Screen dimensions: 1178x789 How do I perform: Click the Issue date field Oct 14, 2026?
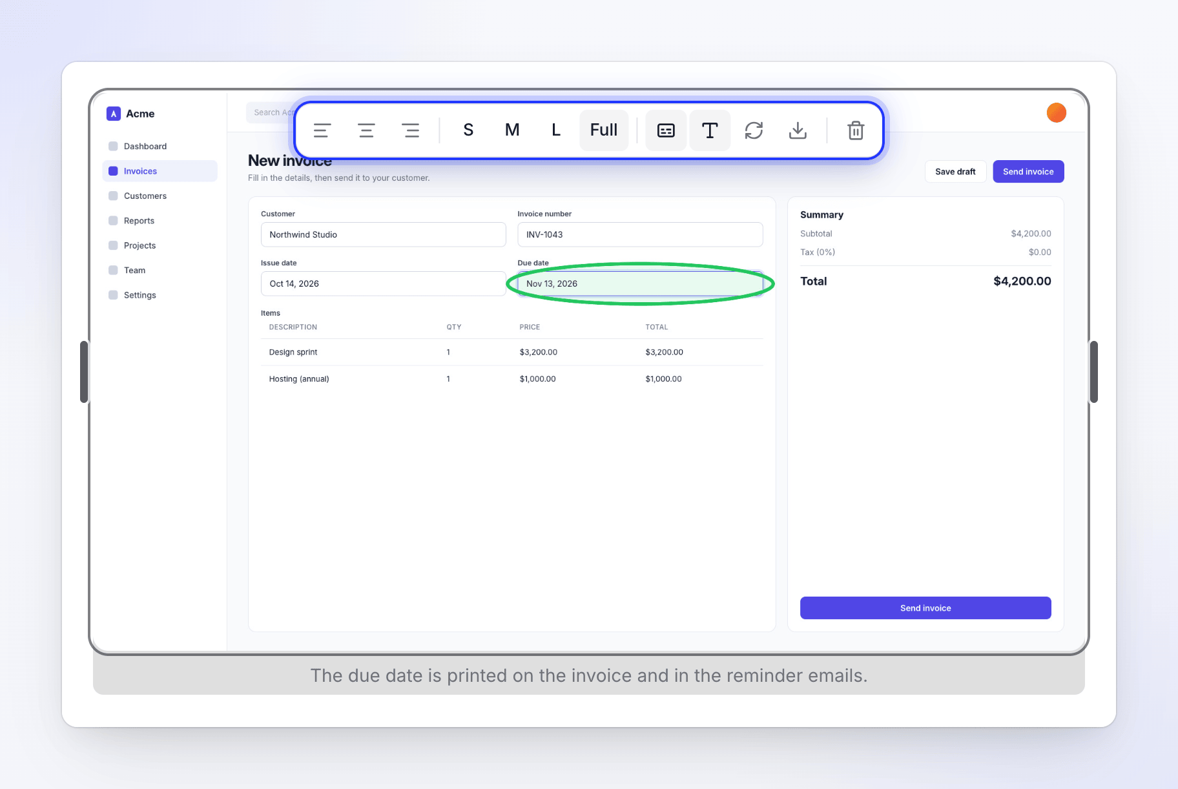383,283
